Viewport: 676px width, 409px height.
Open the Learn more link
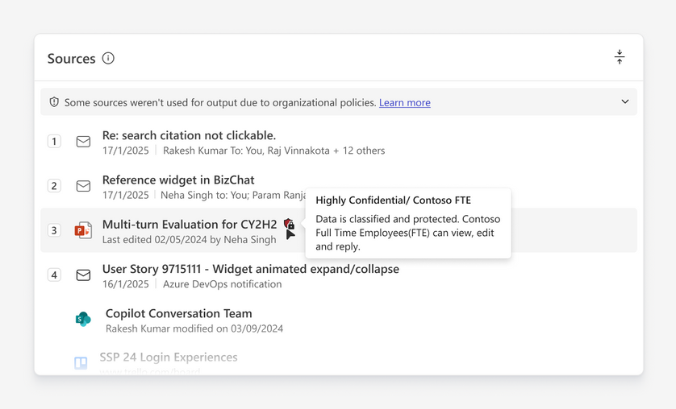404,103
